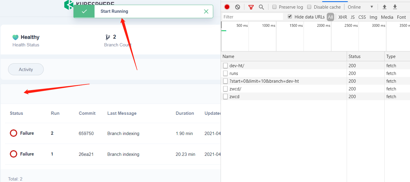Click the Healthy heart icon
The width and height of the screenshot is (410, 182).
[x=15, y=37]
